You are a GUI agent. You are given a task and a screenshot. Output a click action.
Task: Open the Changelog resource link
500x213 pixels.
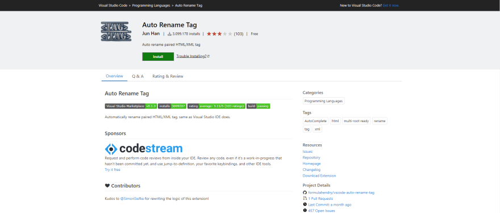311,170
